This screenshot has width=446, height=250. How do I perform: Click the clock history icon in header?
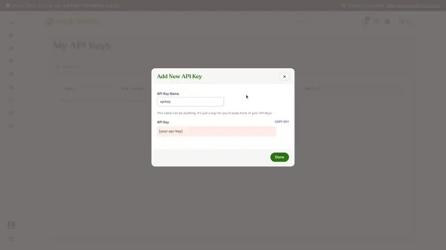point(376,22)
